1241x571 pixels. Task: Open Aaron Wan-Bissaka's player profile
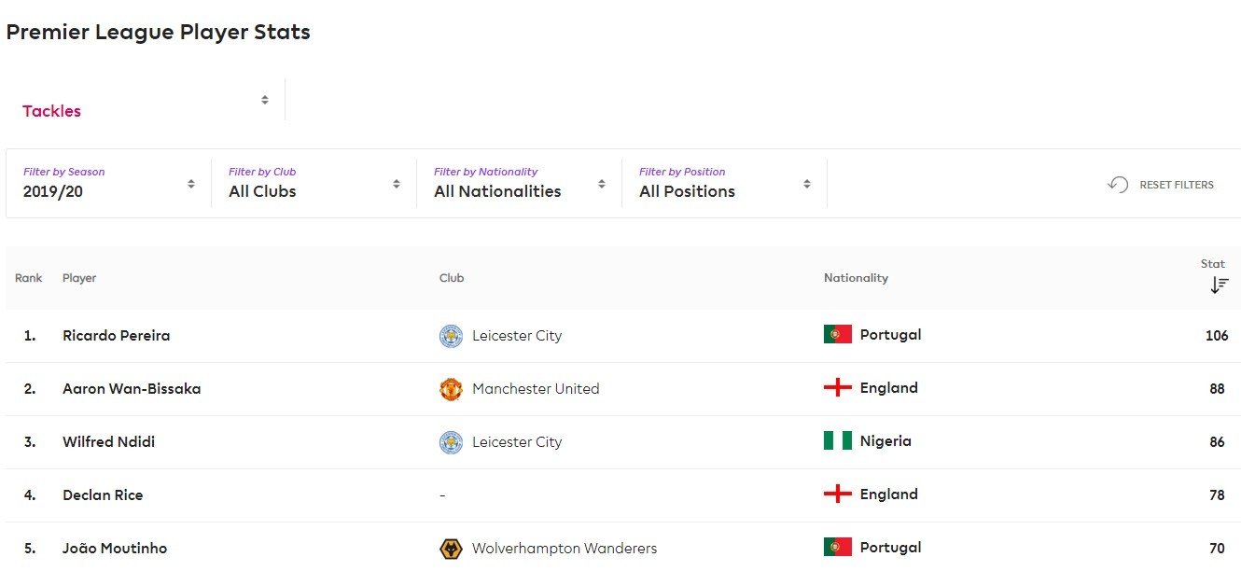(x=132, y=389)
